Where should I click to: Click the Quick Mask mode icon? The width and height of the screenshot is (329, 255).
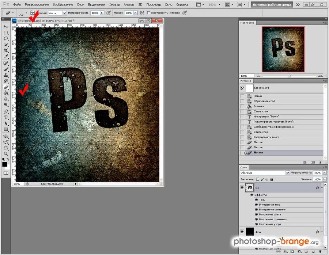(5, 173)
